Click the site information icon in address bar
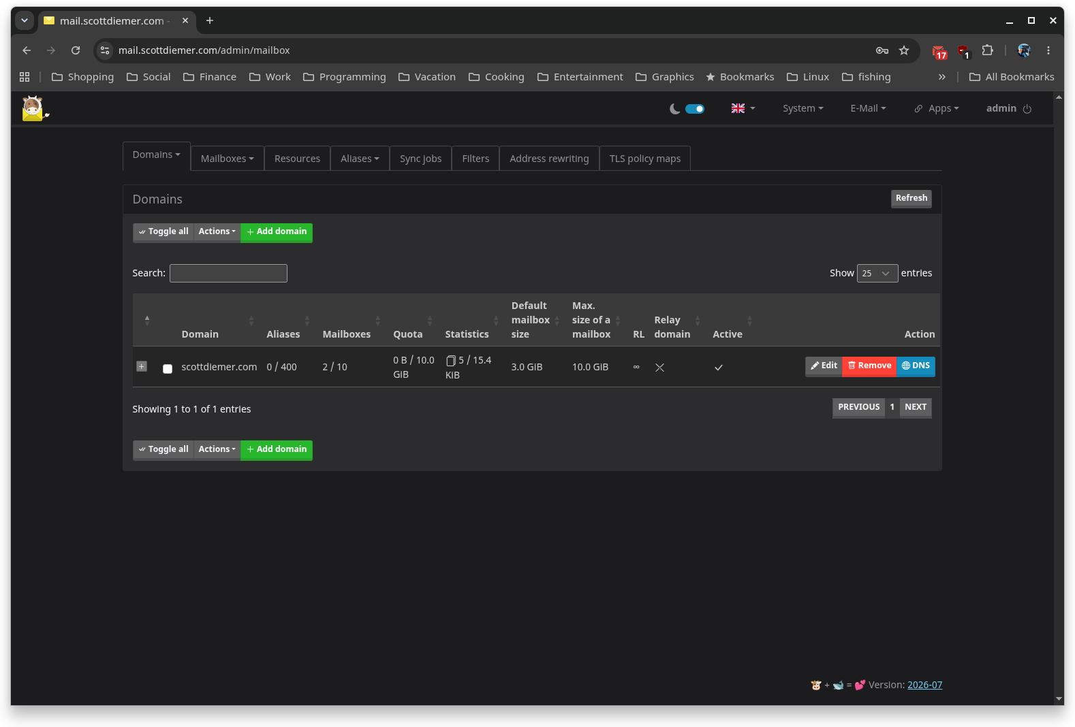1075x727 pixels. [104, 50]
